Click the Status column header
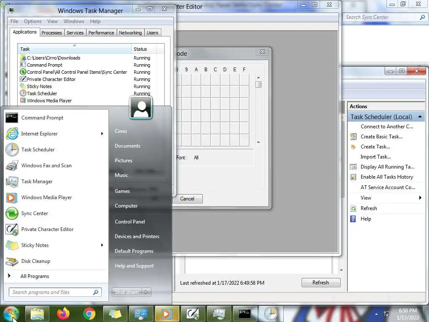 pyautogui.click(x=144, y=49)
